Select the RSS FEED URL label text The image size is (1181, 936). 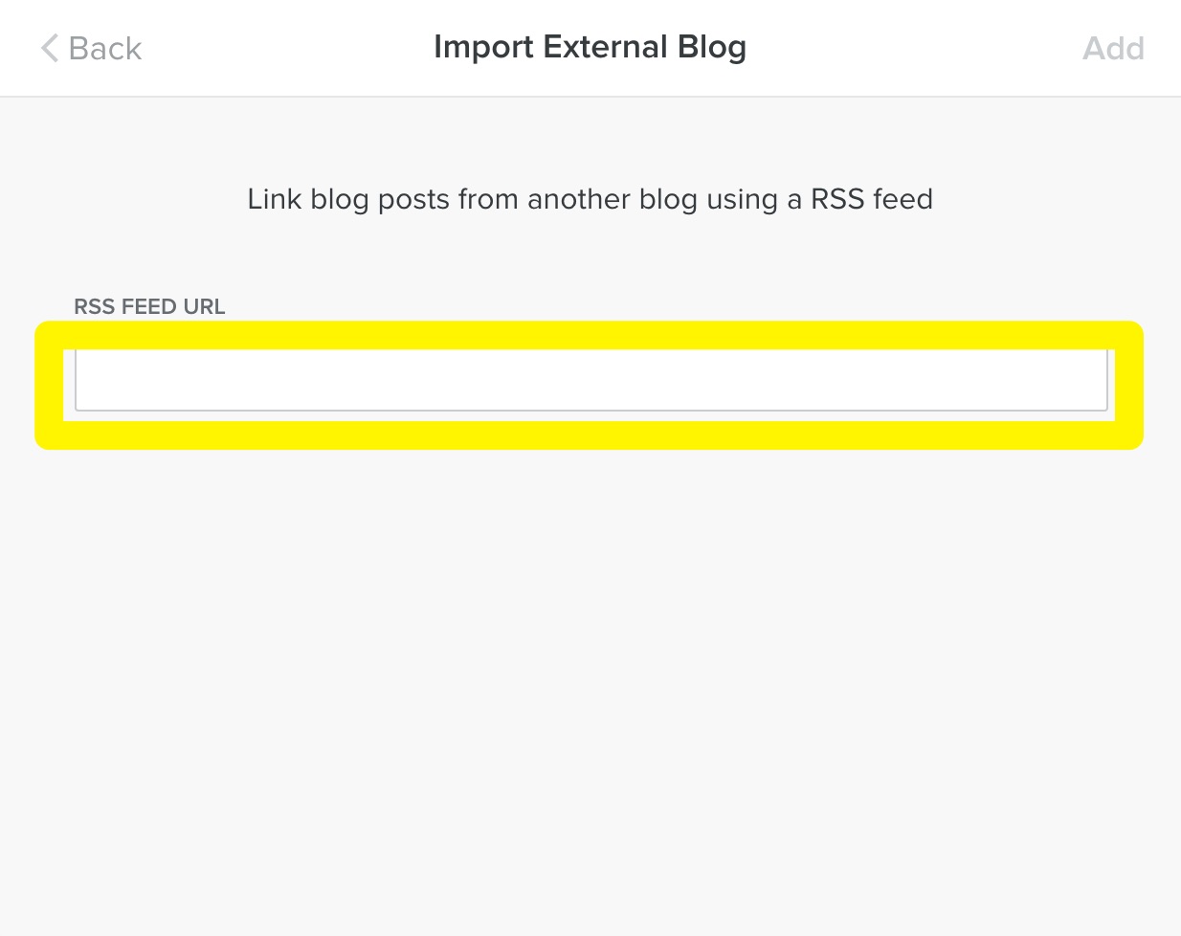pos(149,306)
